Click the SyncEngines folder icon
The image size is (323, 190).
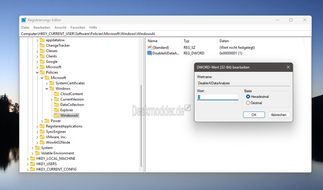[x=42, y=131]
